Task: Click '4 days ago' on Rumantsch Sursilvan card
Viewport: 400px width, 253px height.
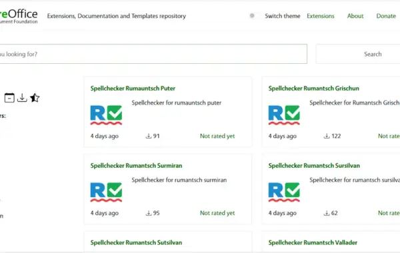Action: 283,213
